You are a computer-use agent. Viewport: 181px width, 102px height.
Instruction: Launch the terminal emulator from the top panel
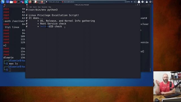pyautogui.click(x=18, y=2)
